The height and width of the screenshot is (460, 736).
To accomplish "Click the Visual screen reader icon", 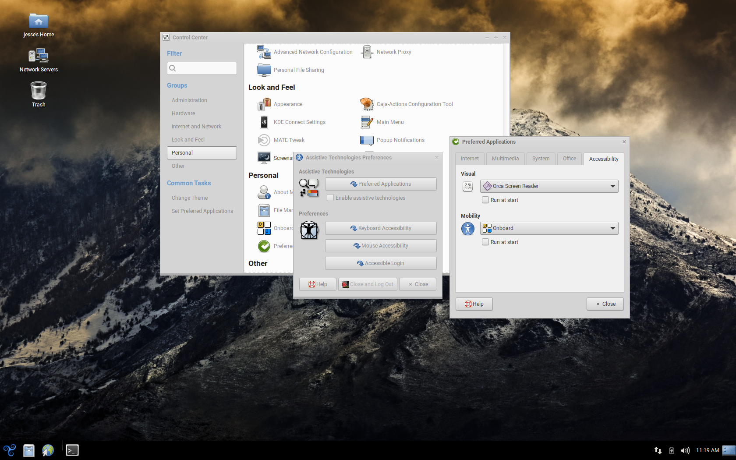I will point(468,187).
